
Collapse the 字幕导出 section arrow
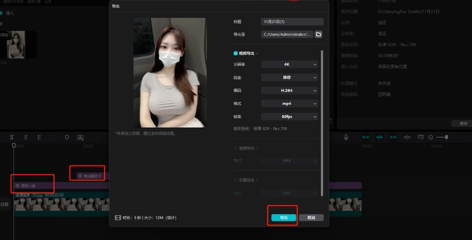pos(257,181)
